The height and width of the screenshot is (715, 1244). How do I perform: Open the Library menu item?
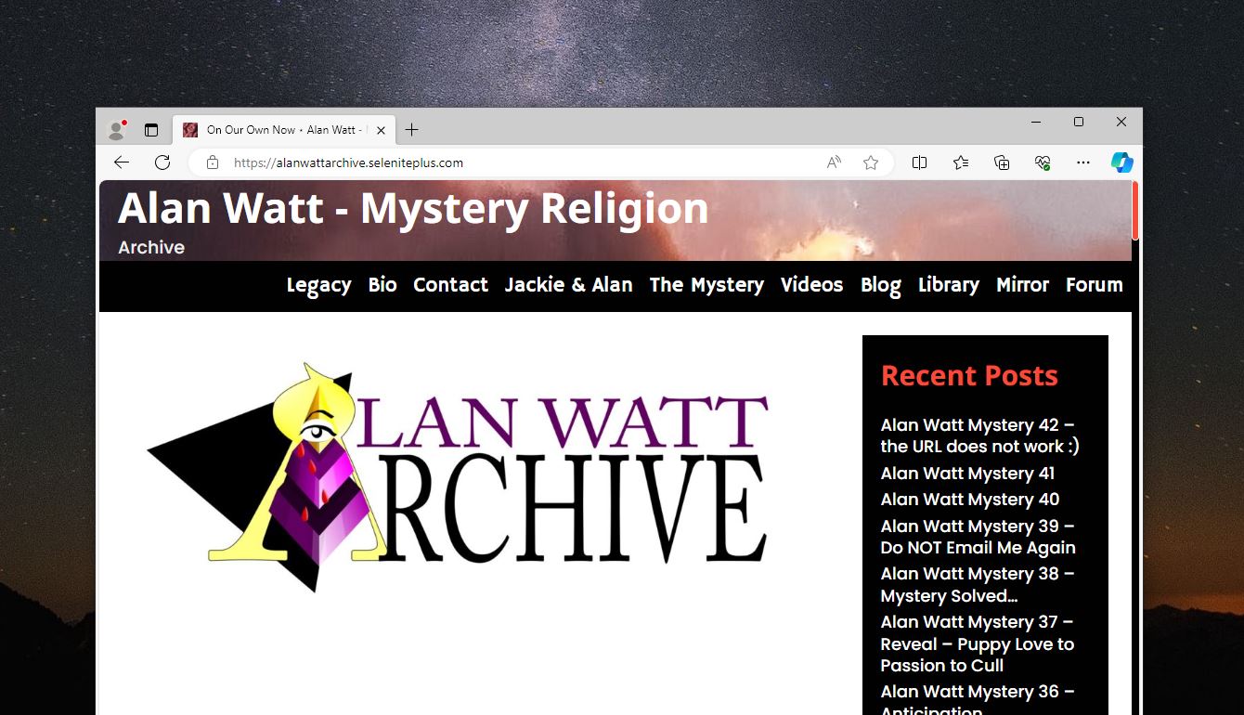coord(949,285)
